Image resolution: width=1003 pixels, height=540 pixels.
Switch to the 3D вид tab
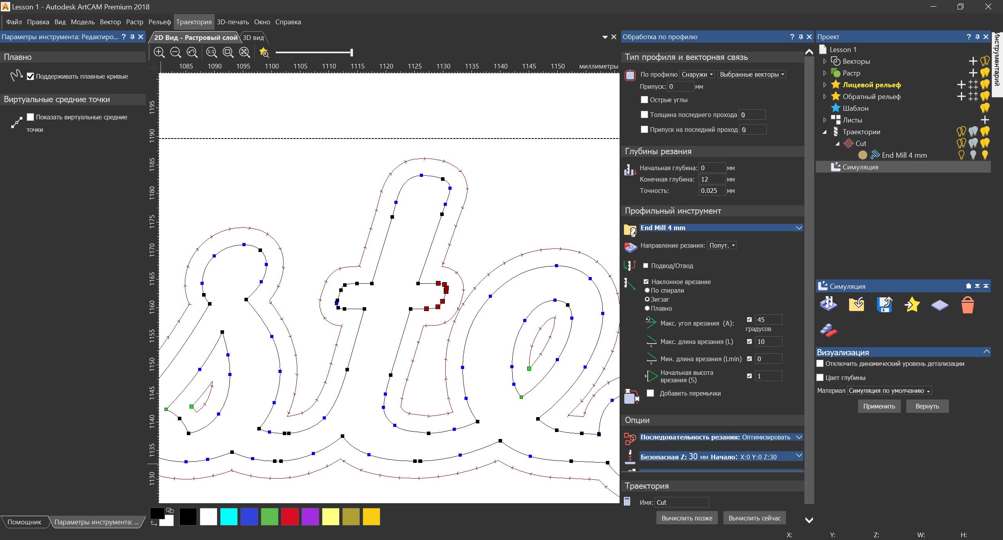[253, 38]
